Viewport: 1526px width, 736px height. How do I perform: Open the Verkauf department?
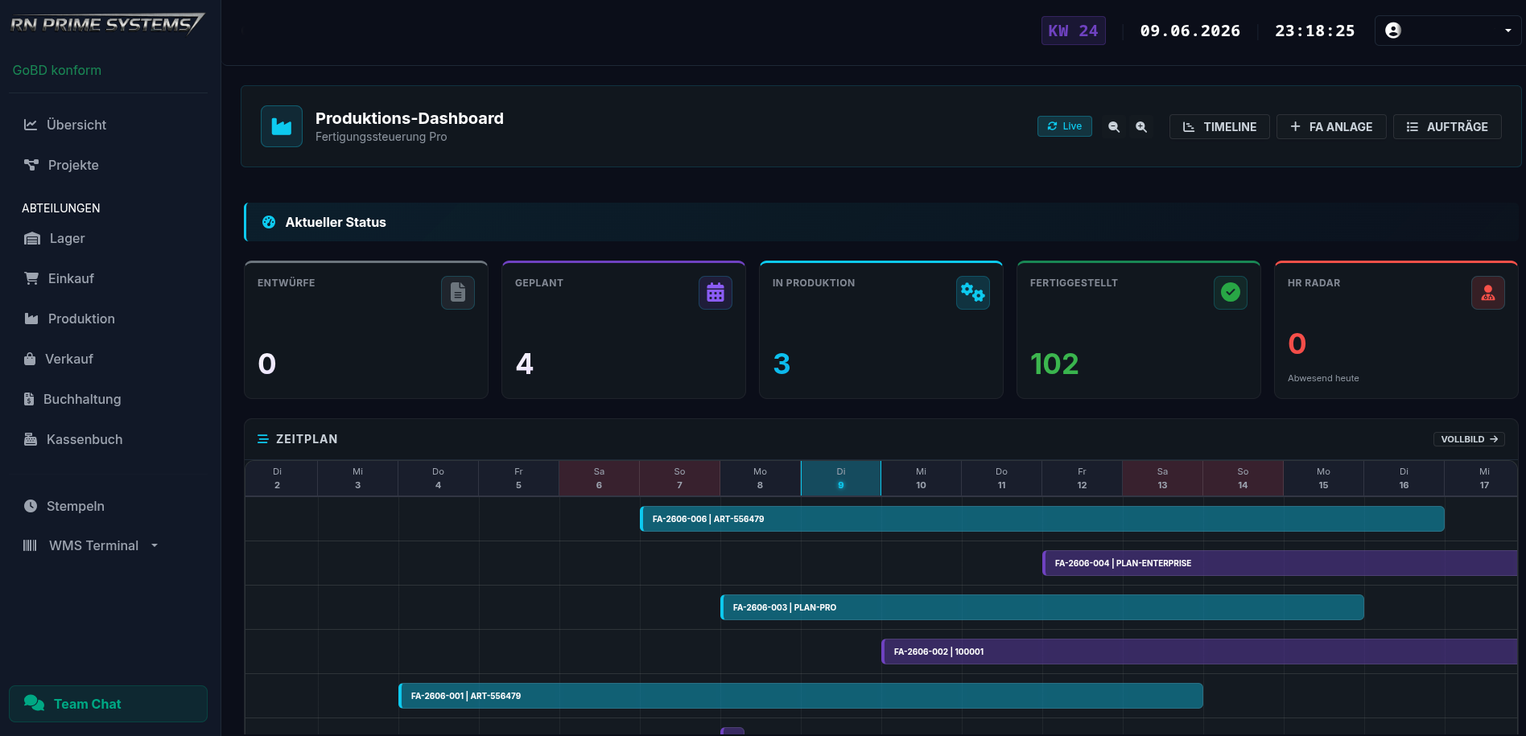(108, 359)
